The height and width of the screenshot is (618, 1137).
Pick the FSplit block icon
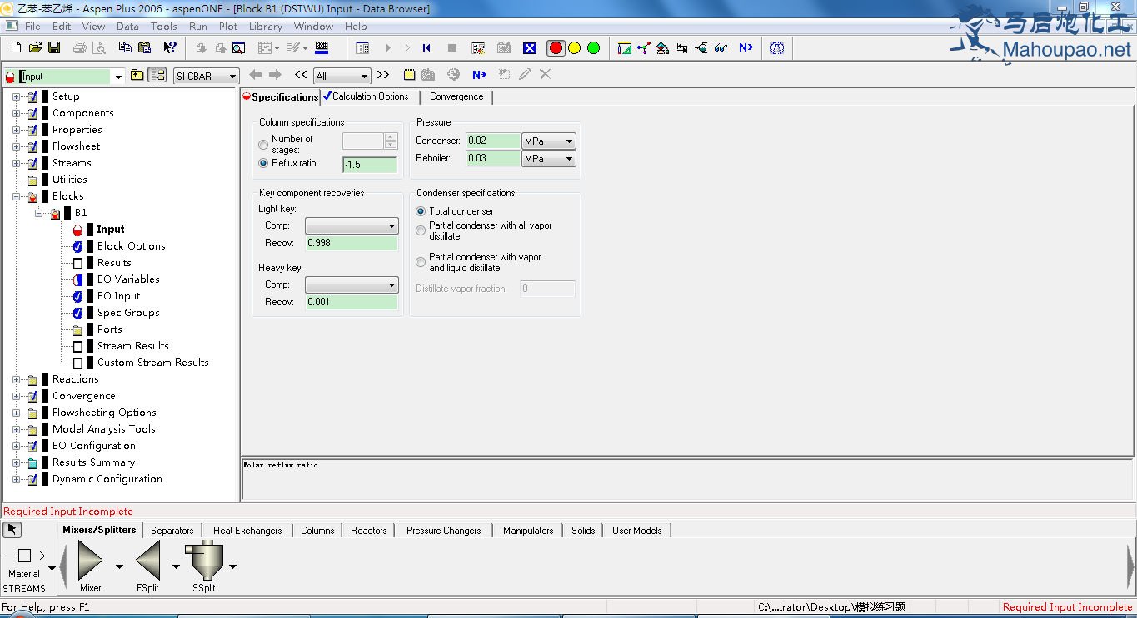[147, 560]
